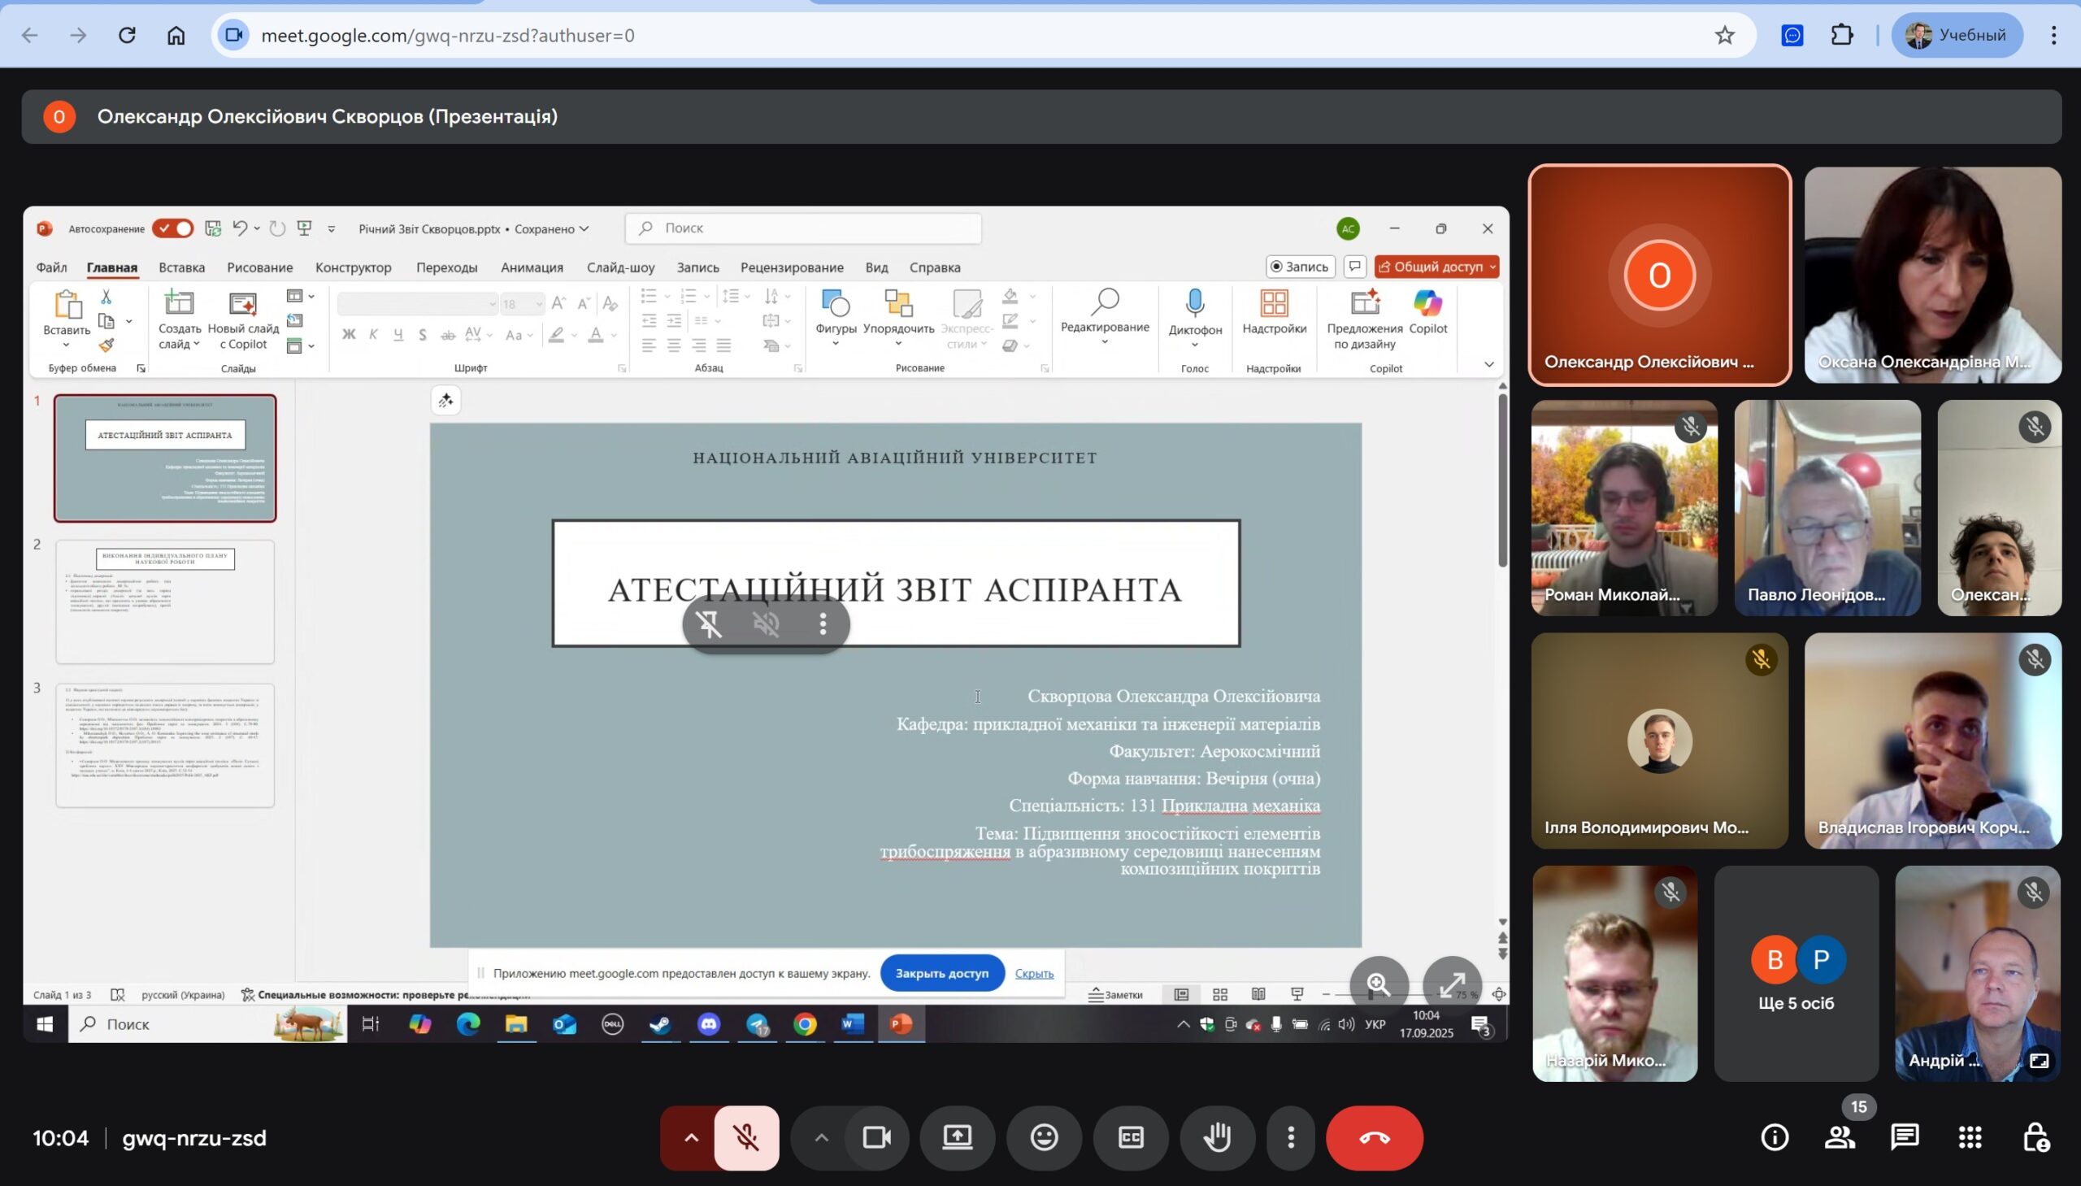Open the in-call chat panel

[x=1905, y=1137]
